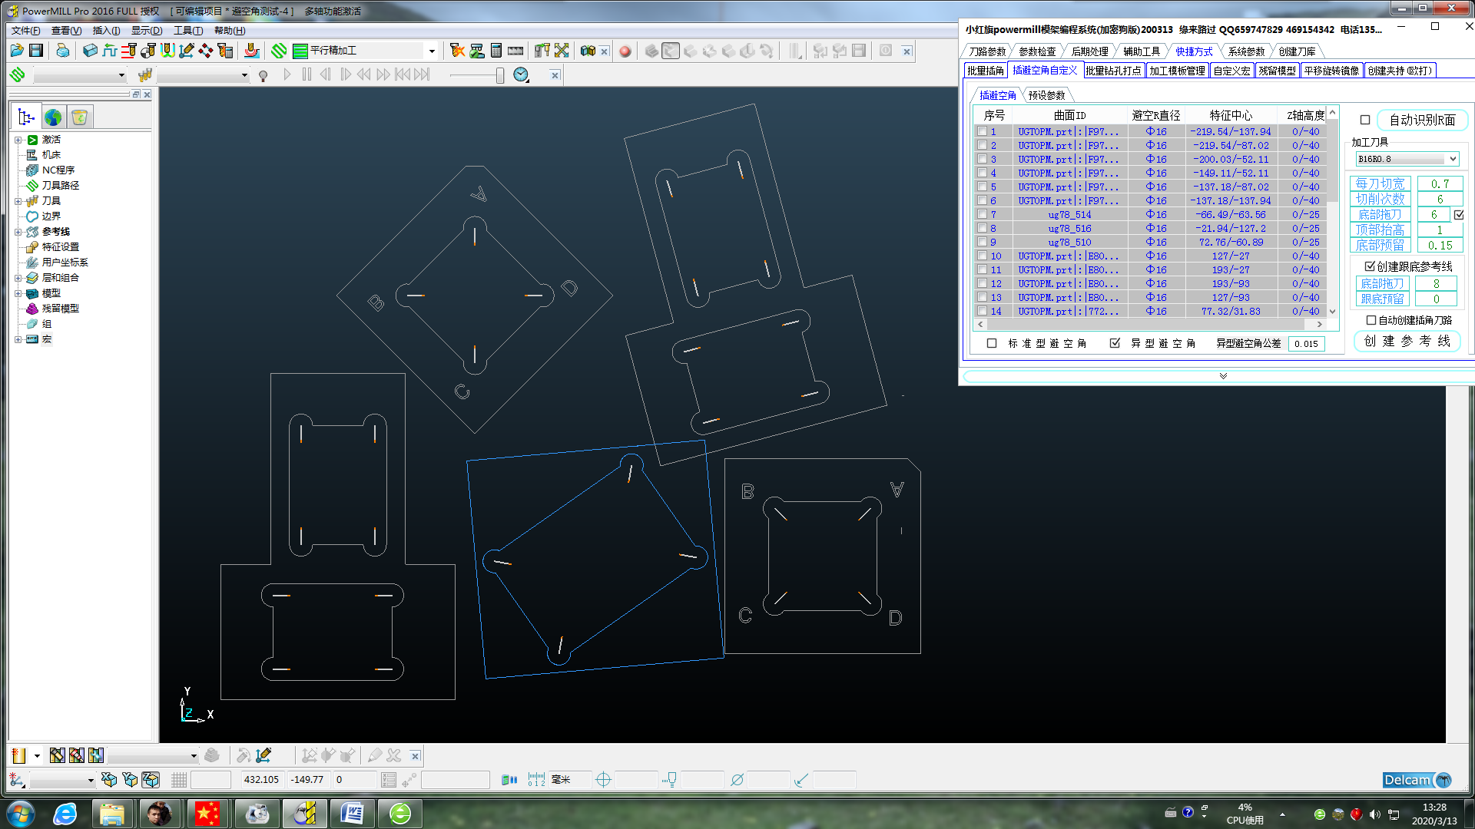
Task: Open the B16R0.8 tool dropdown
Action: point(1453,159)
